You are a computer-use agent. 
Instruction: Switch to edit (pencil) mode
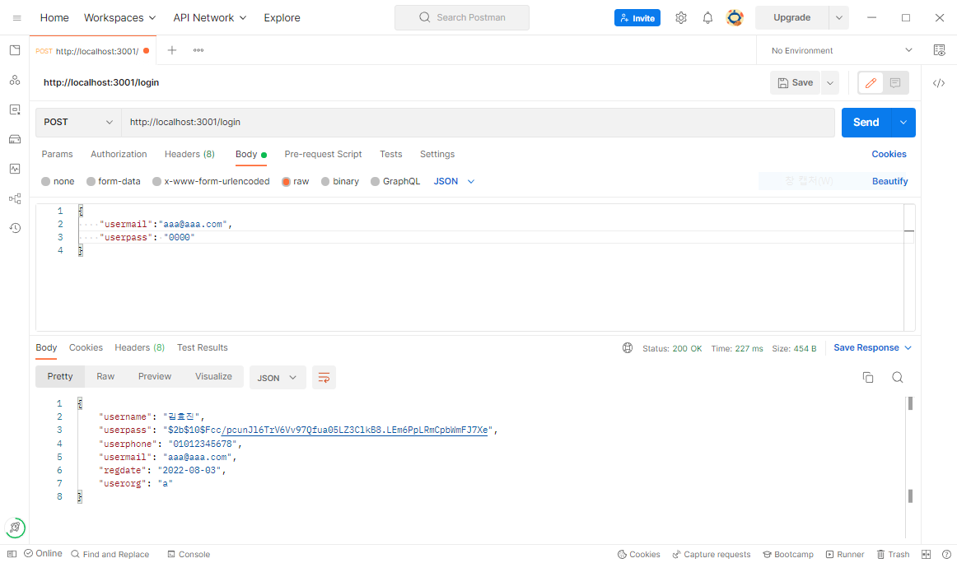[871, 83]
